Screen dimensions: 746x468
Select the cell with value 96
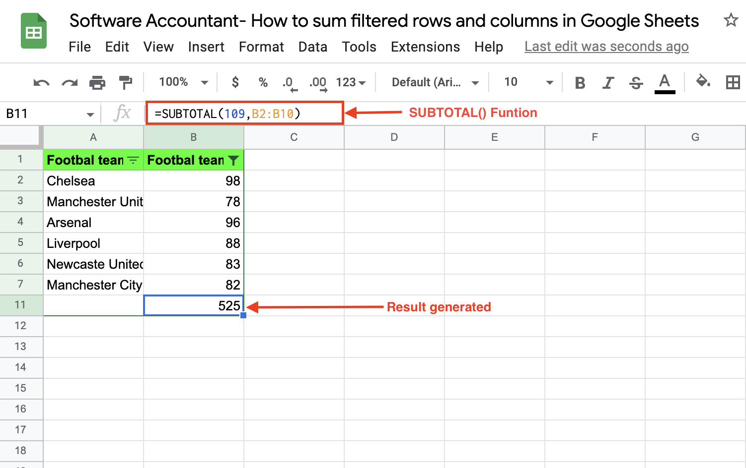point(194,222)
